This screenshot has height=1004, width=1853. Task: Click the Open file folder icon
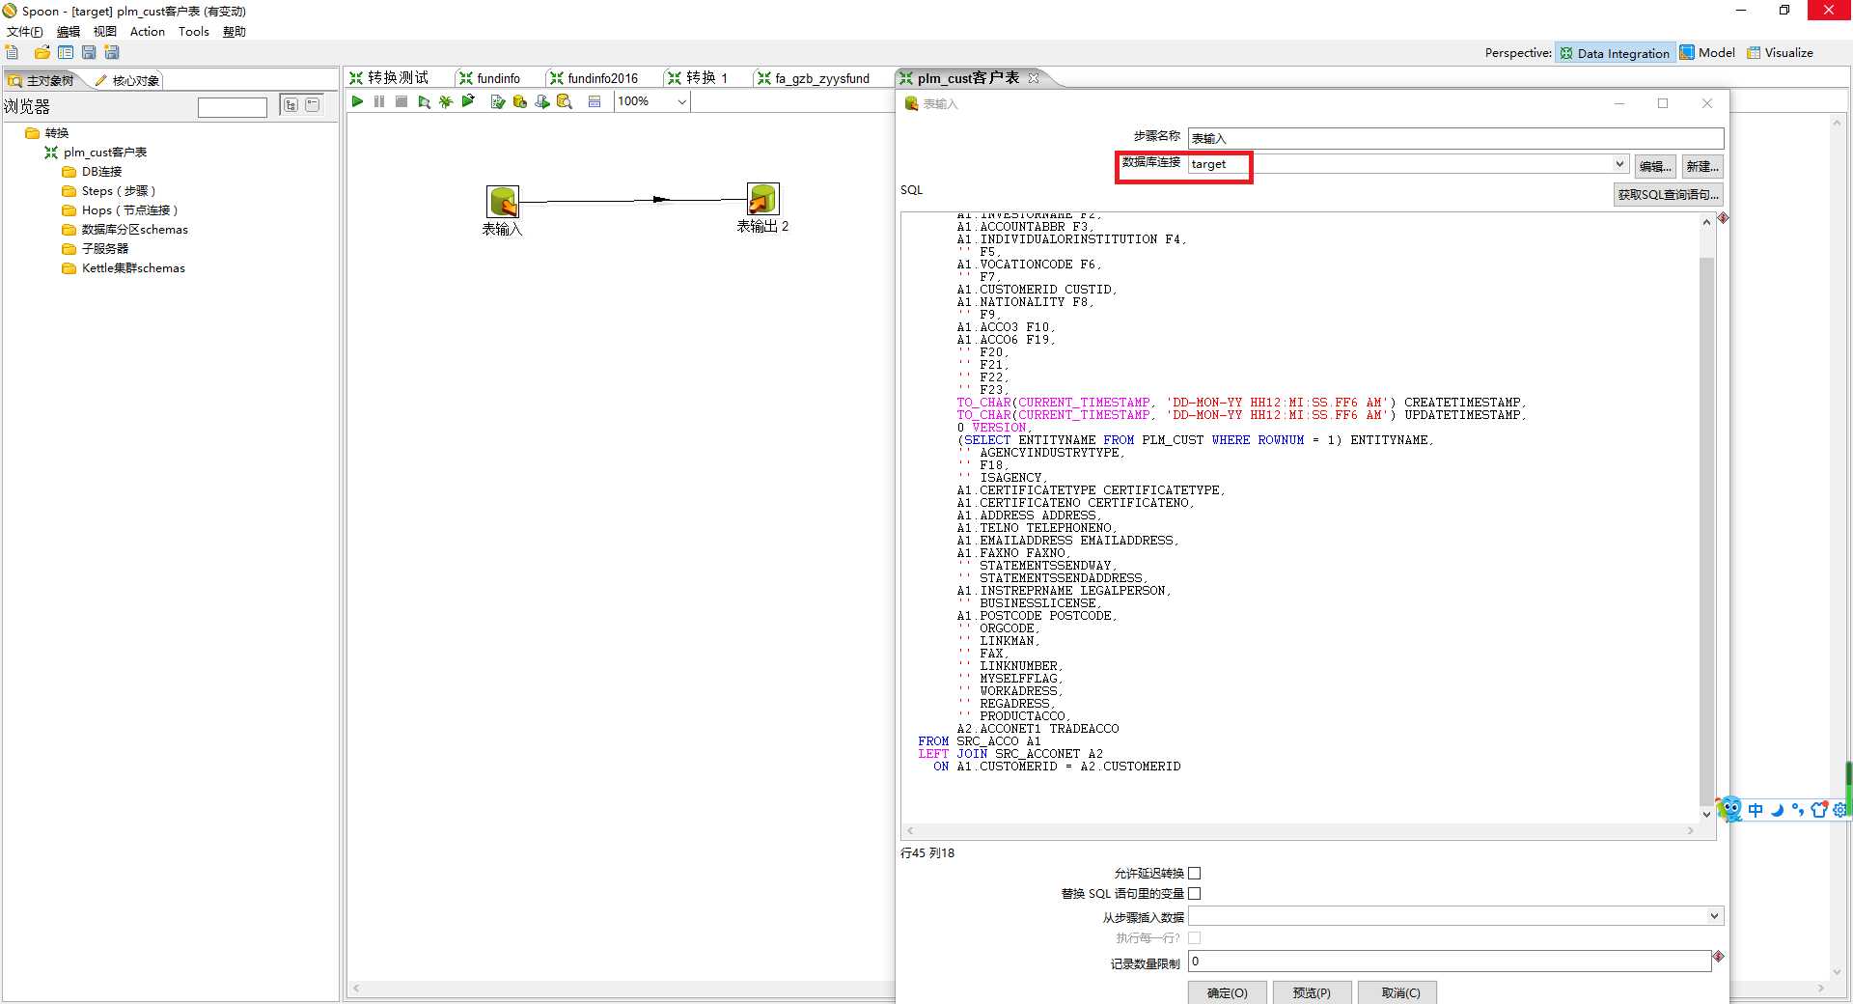coord(41,52)
